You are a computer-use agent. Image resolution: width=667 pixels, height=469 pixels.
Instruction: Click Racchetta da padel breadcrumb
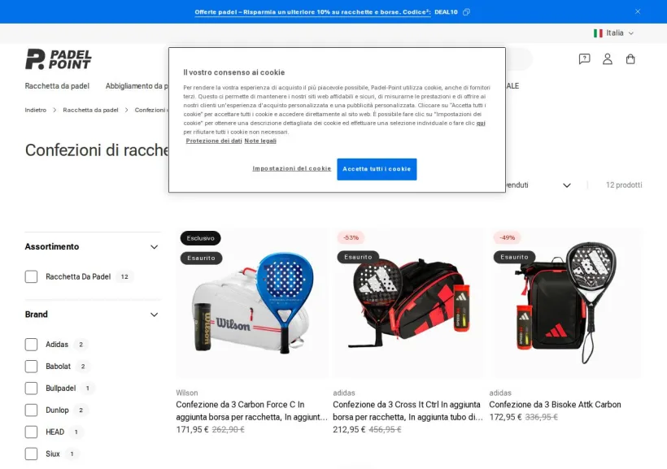pos(90,110)
